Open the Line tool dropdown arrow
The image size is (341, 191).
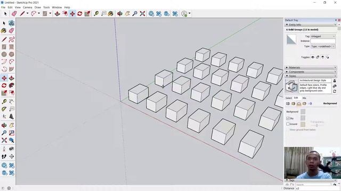[27, 13]
